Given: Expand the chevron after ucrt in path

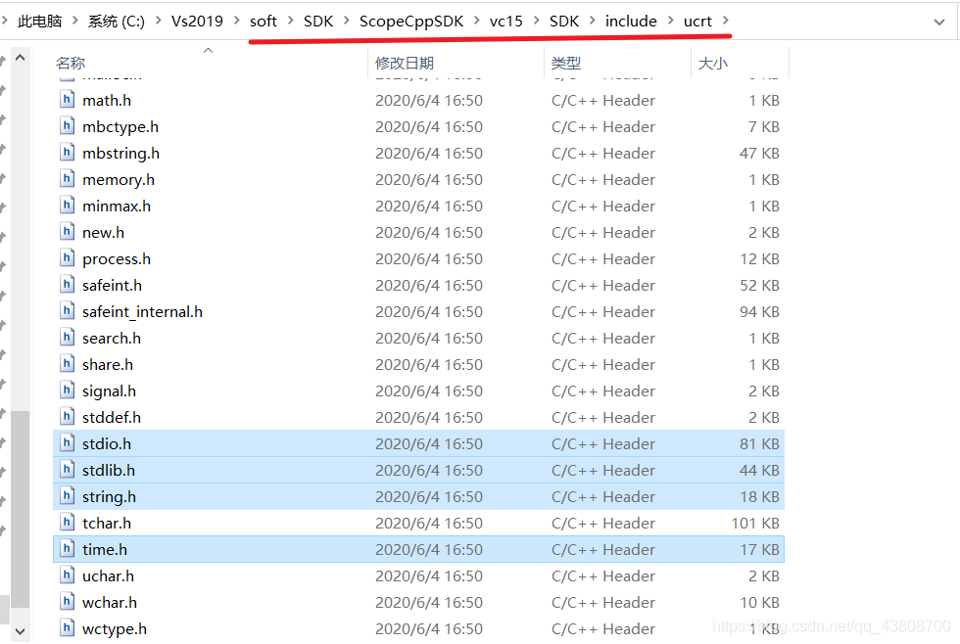Looking at the screenshot, I should coord(726,21).
